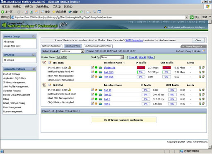Open the address bar history dropdown
Image resolution: width=212 pixels, height=154 pixels.
tap(186, 17)
